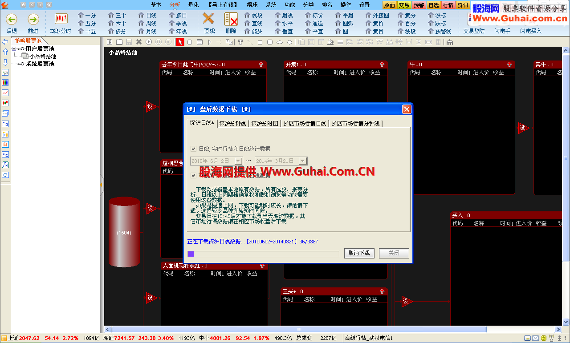
Task: Click the 预警 pink button
Action: pyautogui.click(x=419, y=5)
